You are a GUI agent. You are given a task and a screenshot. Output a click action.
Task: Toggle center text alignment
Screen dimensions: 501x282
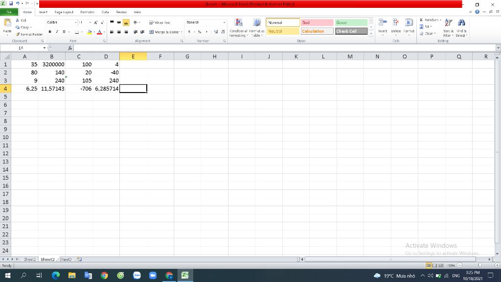pyautogui.click(x=119, y=32)
